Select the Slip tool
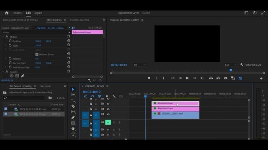 (73, 112)
